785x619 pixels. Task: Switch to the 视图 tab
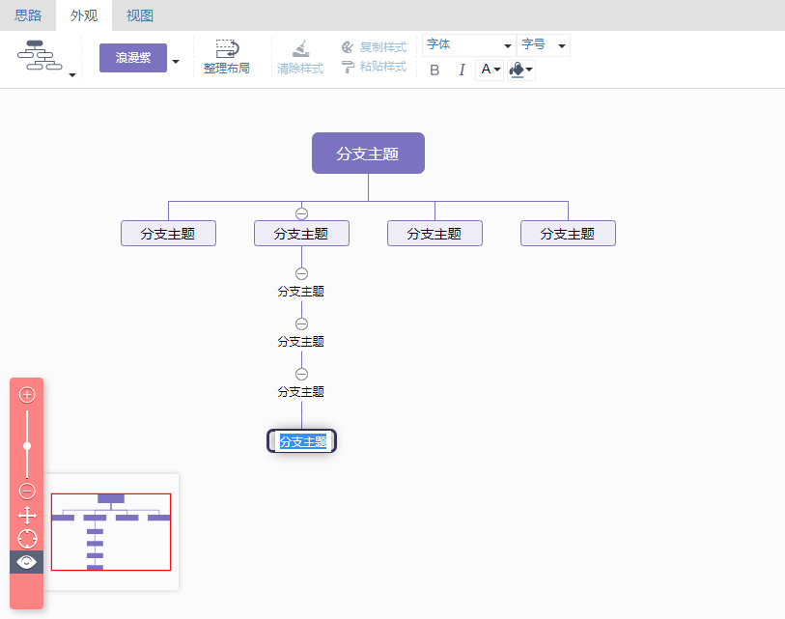click(x=140, y=15)
